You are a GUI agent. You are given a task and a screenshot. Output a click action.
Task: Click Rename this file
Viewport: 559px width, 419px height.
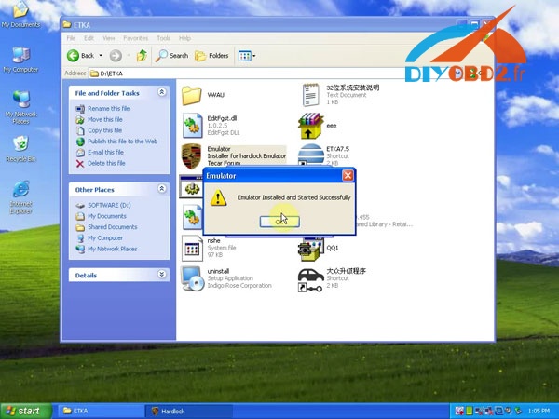coord(109,108)
